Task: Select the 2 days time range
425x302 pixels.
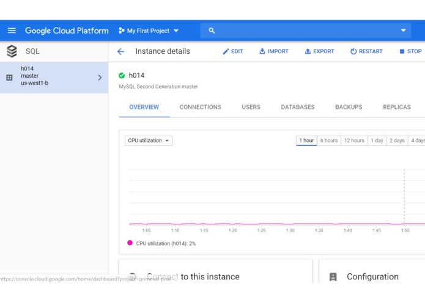Action: 397,141
